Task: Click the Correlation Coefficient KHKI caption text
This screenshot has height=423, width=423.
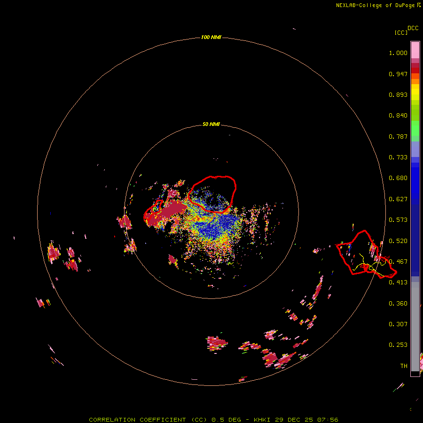Action: pyautogui.click(x=213, y=420)
